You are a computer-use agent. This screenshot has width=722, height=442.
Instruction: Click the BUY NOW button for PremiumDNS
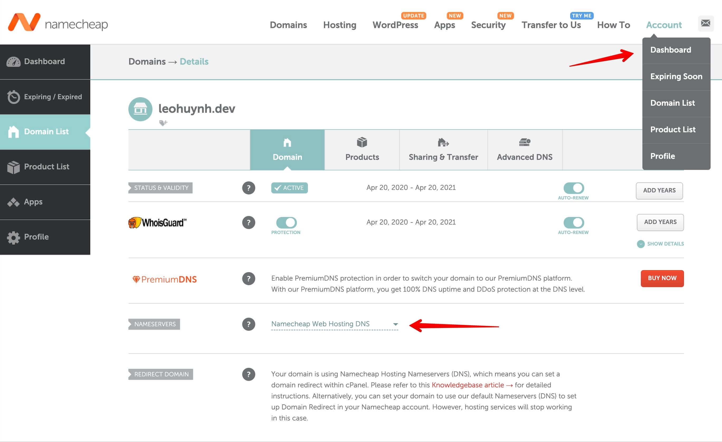662,278
